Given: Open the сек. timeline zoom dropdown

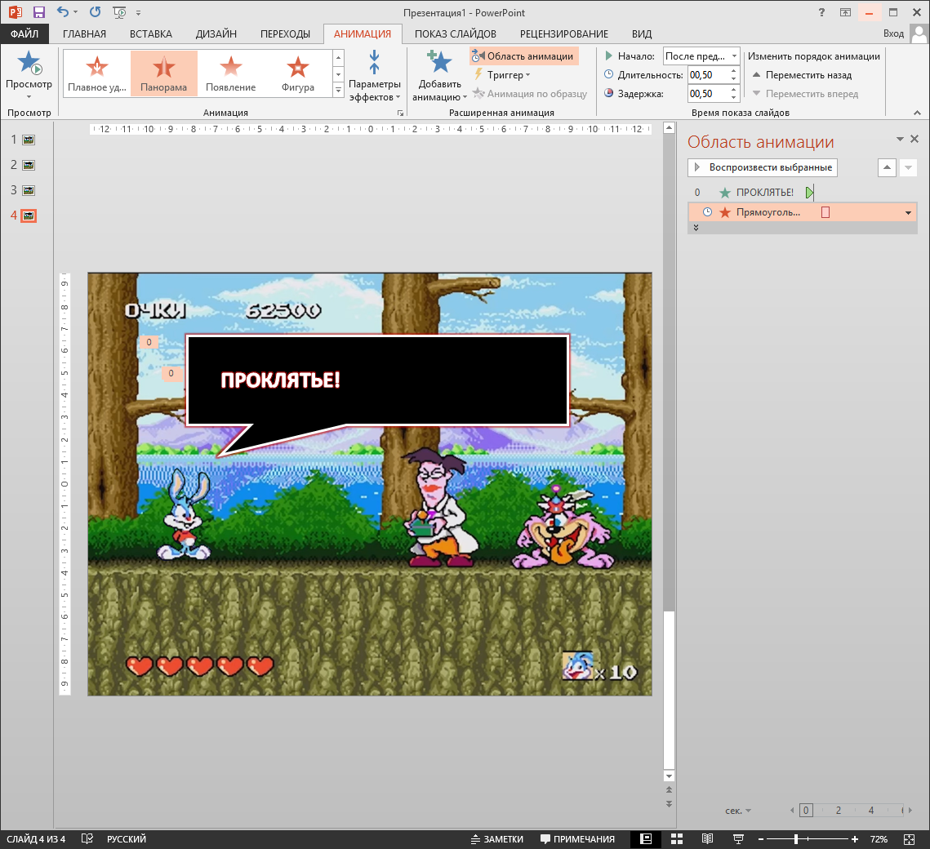Looking at the screenshot, I should point(738,811).
